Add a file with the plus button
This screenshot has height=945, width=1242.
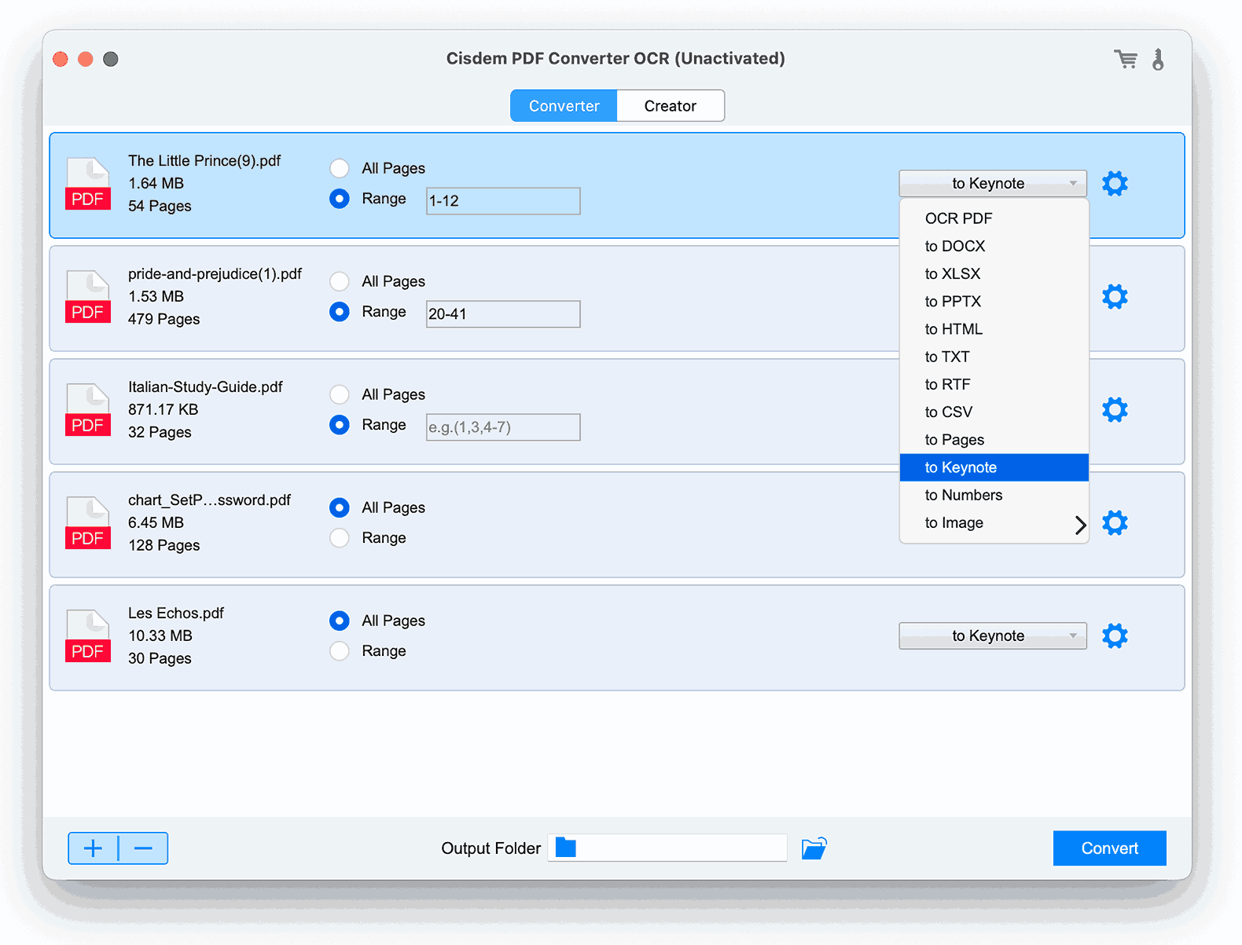[93, 848]
